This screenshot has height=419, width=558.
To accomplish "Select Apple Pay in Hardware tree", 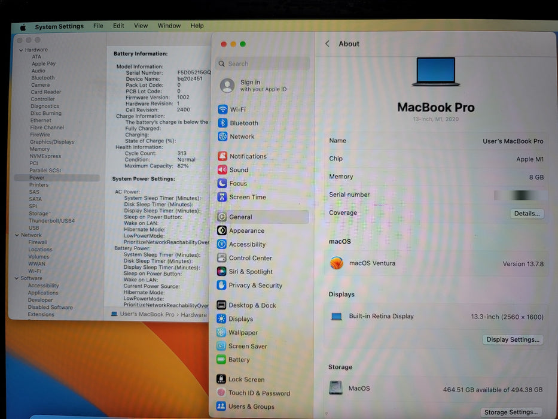I will point(44,63).
